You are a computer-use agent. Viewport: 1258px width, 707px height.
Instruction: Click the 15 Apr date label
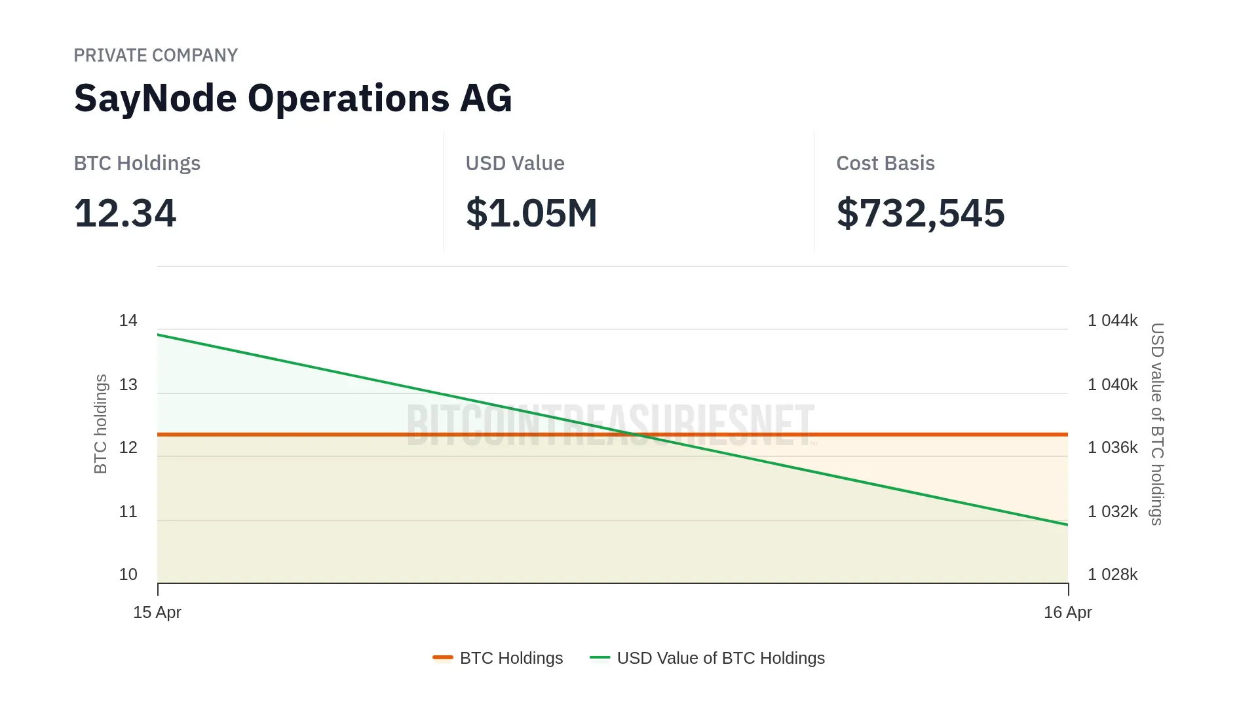click(x=157, y=612)
